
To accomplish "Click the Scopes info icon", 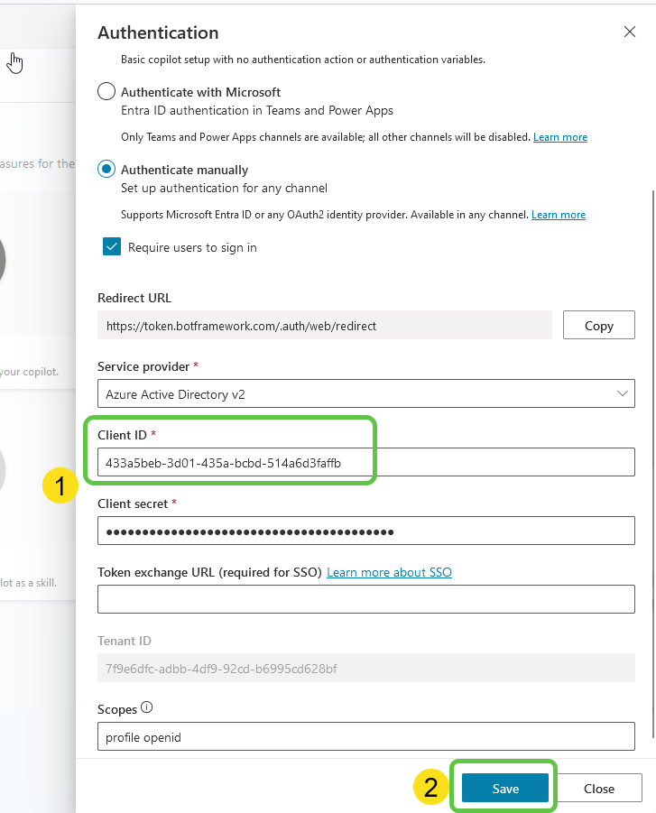I will 146,708.
